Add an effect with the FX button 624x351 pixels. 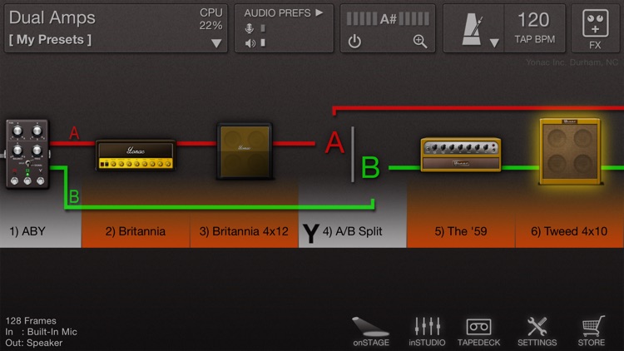(x=595, y=28)
